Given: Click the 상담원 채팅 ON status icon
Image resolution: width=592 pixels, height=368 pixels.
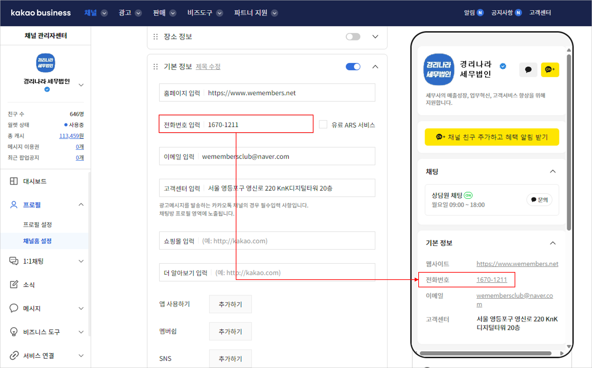Looking at the screenshot, I should pos(468,195).
